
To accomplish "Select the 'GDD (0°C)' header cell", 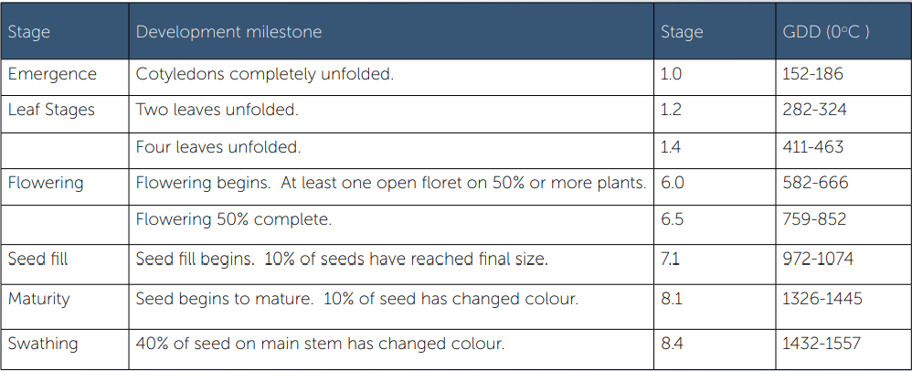I will click(843, 31).
